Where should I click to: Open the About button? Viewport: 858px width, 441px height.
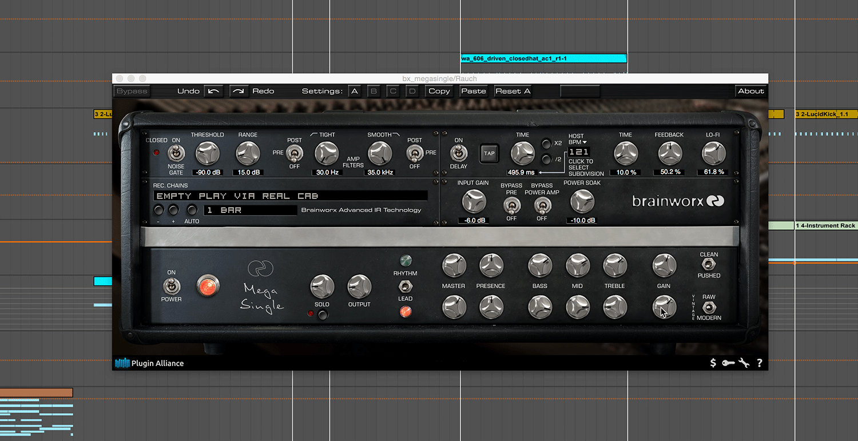click(750, 91)
